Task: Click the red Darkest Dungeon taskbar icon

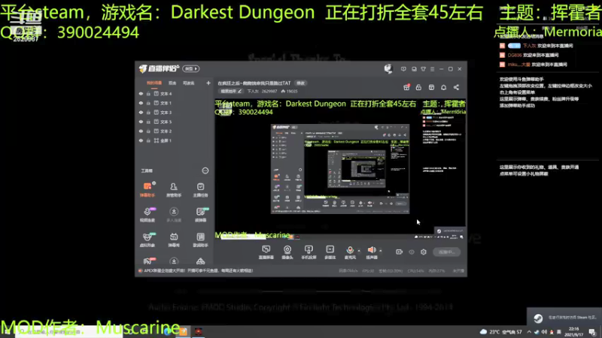Action: point(198,331)
